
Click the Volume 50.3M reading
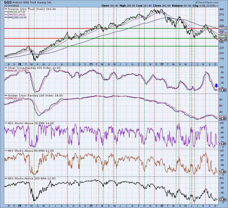click(x=181, y=6)
